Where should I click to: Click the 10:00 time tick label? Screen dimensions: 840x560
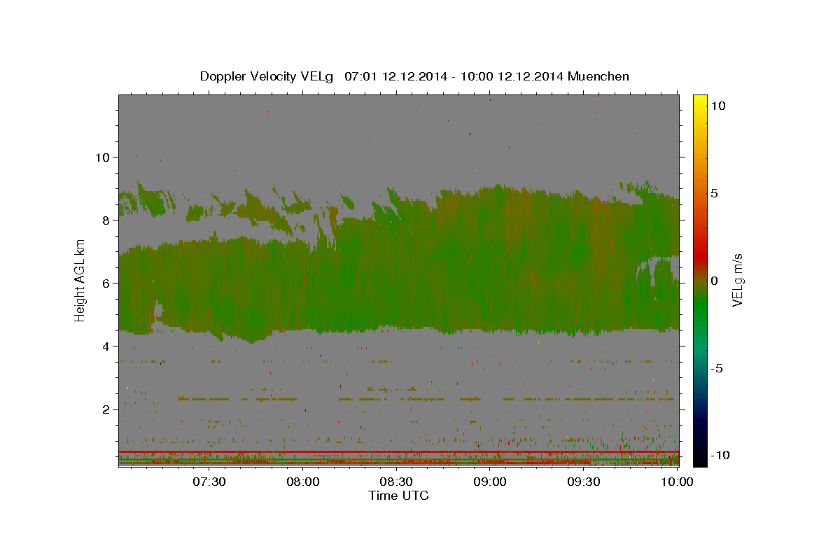[677, 482]
